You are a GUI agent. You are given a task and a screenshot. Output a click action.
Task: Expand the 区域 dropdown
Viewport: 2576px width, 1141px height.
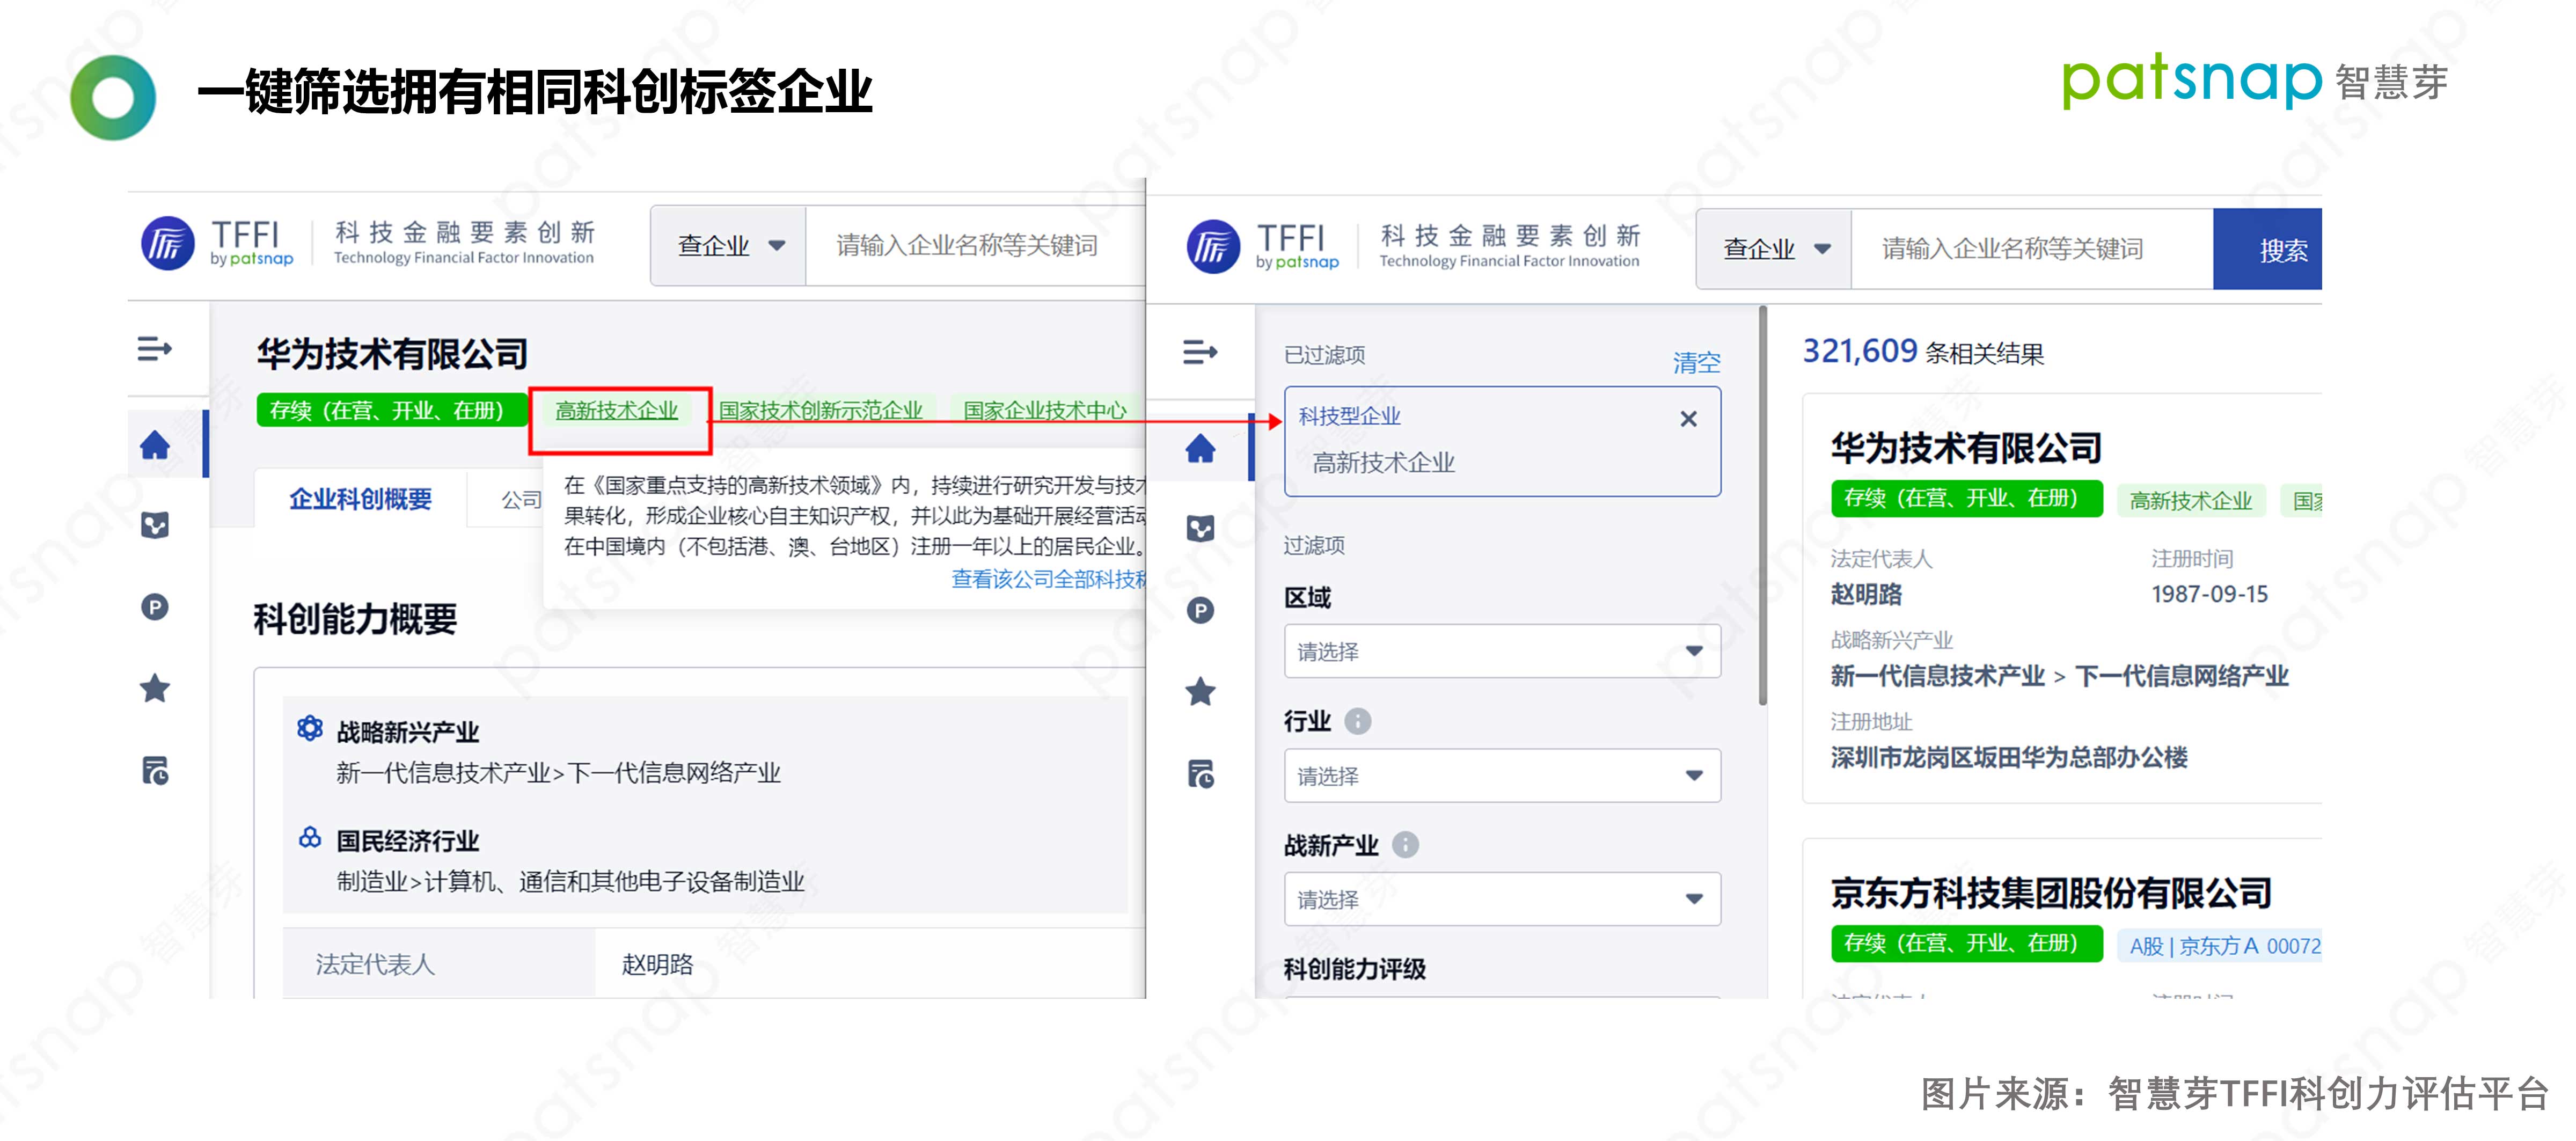click(1501, 652)
